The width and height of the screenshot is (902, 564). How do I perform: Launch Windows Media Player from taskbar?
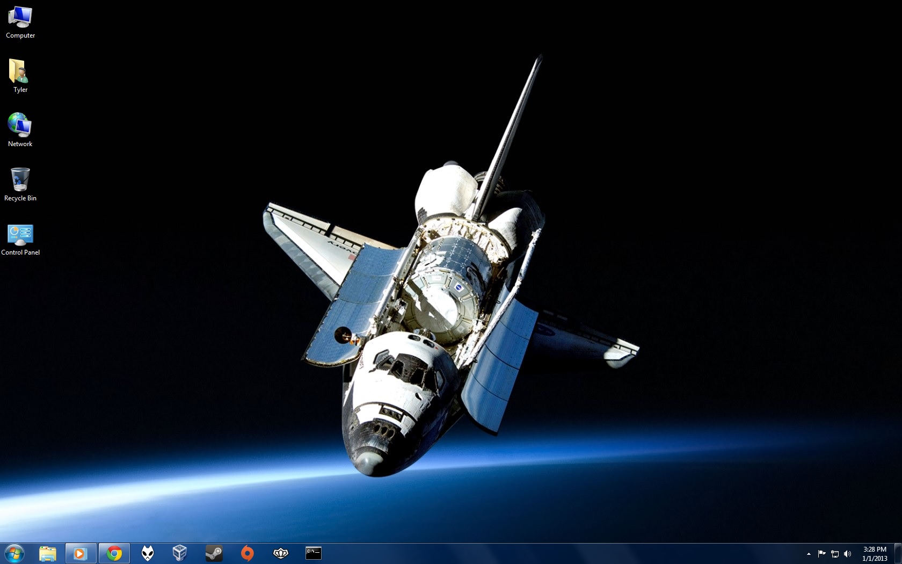point(81,553)
